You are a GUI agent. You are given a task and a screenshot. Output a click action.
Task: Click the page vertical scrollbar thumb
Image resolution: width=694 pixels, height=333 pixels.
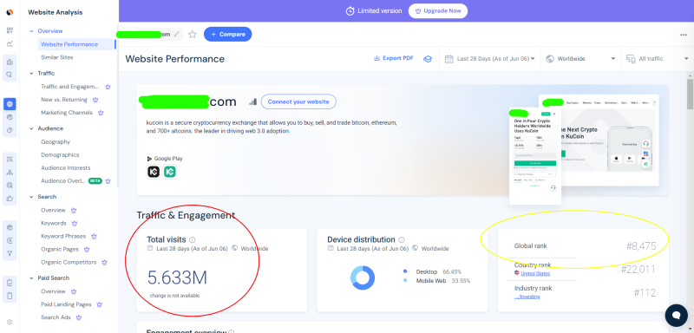tap(690, 95)
